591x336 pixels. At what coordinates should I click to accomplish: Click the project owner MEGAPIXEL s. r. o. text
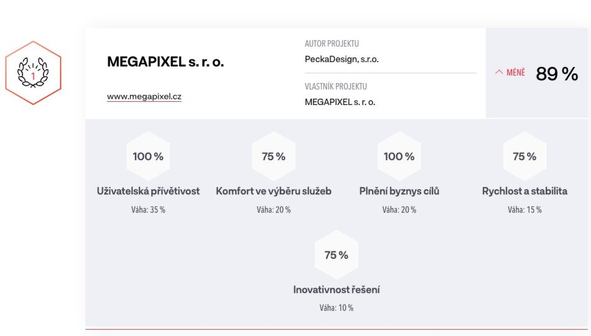click(340, 102)
